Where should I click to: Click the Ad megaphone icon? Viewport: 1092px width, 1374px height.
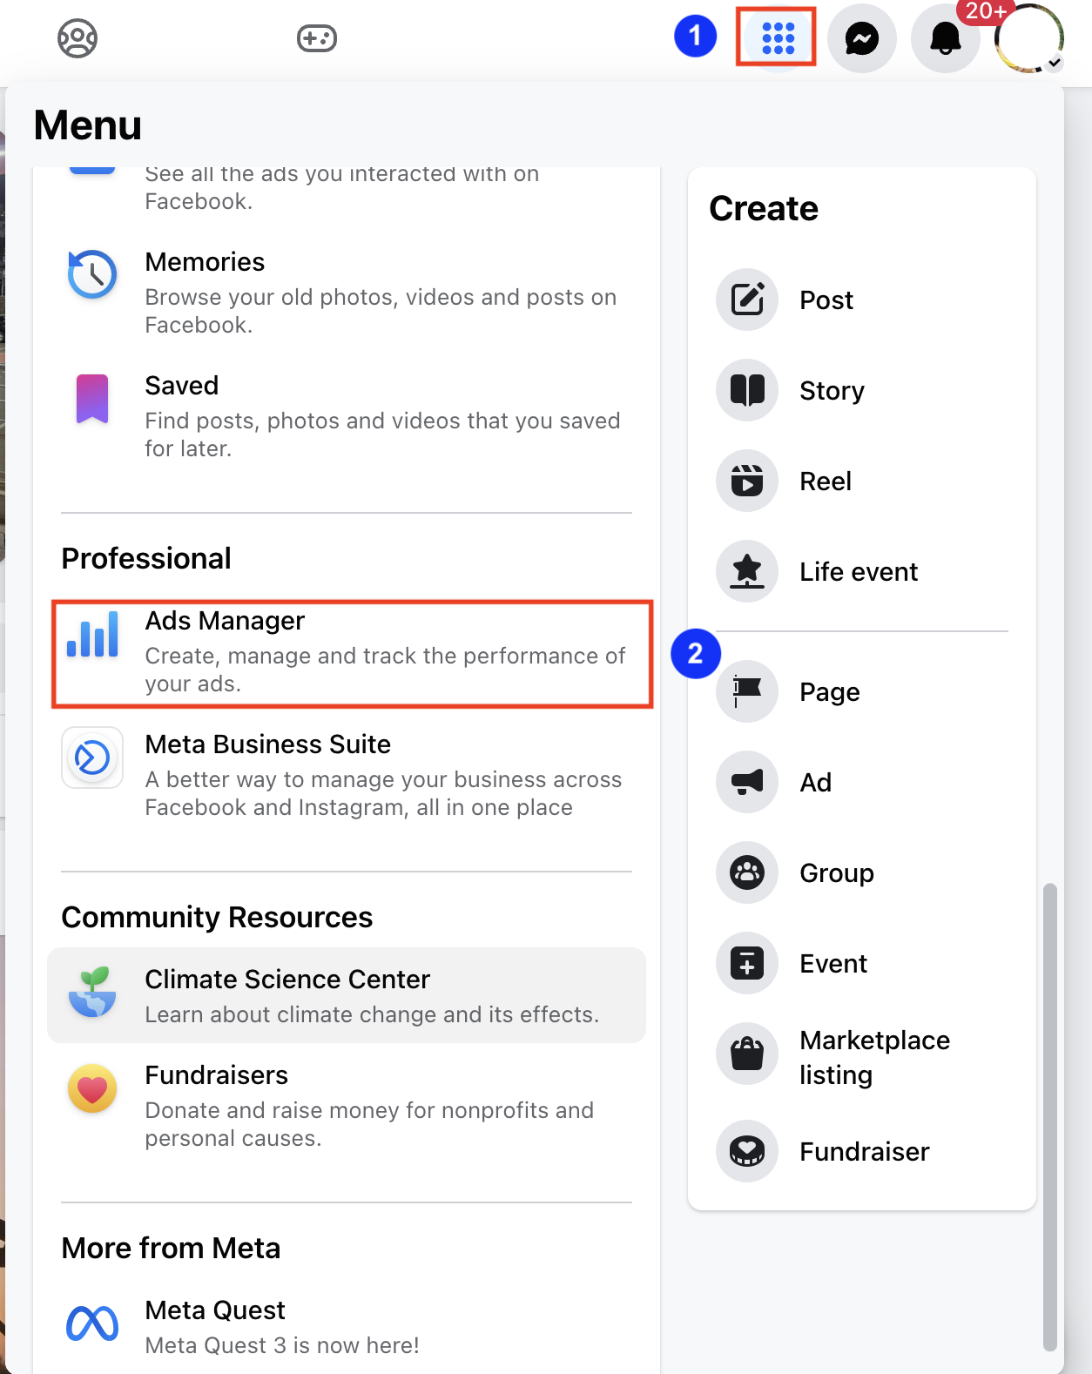pyautogui.click(x=747, y=782)
